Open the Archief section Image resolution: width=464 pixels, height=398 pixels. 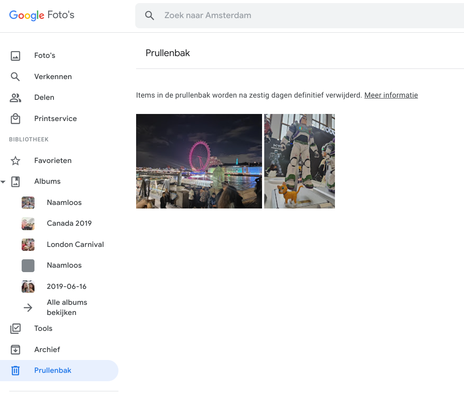coord(47,349)
